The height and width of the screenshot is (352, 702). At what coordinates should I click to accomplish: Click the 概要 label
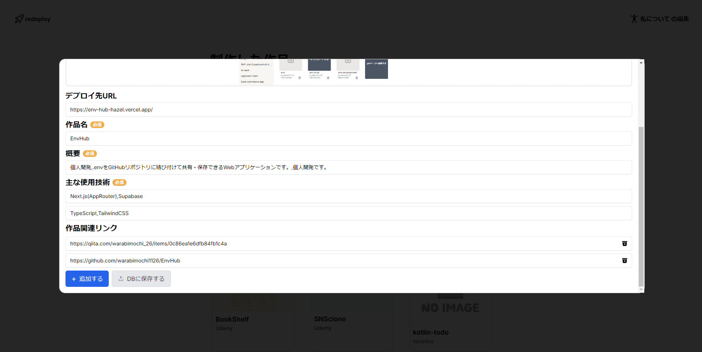(73, 154)
